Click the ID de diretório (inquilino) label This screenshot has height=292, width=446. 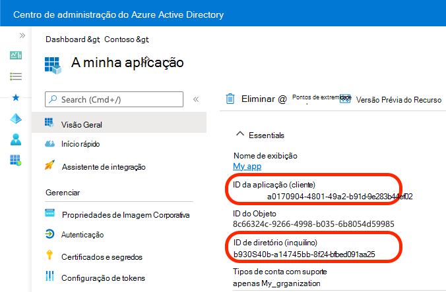(275, 243)
